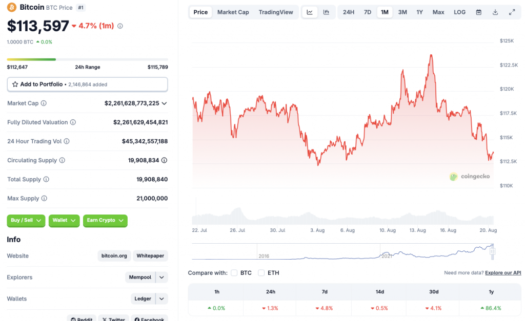Click the star on Add to Portfolio
Image resolution: width=525 pixels, height=321 pixels.
coord(16,84)
